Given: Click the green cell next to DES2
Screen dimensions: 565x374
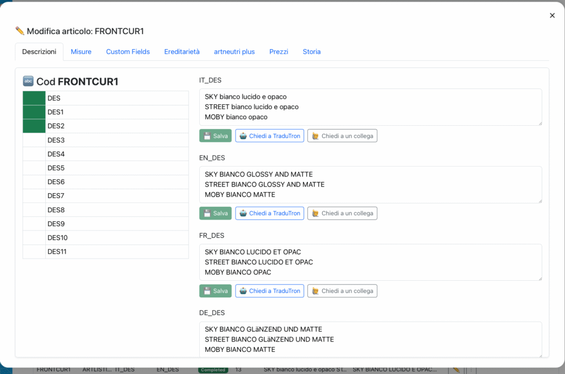Looking at the screenshot, I should coord(34,126).
